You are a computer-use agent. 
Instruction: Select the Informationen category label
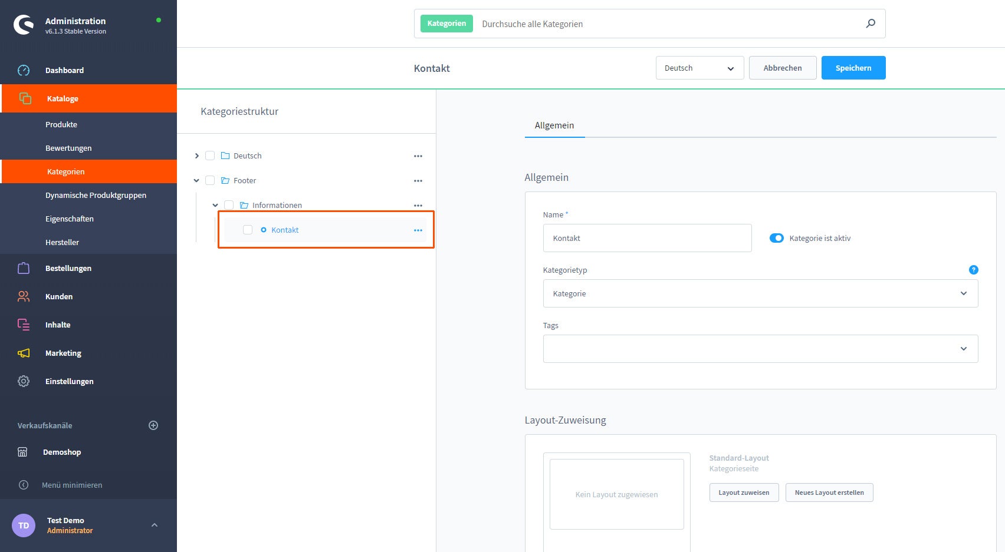coord(277,205)
